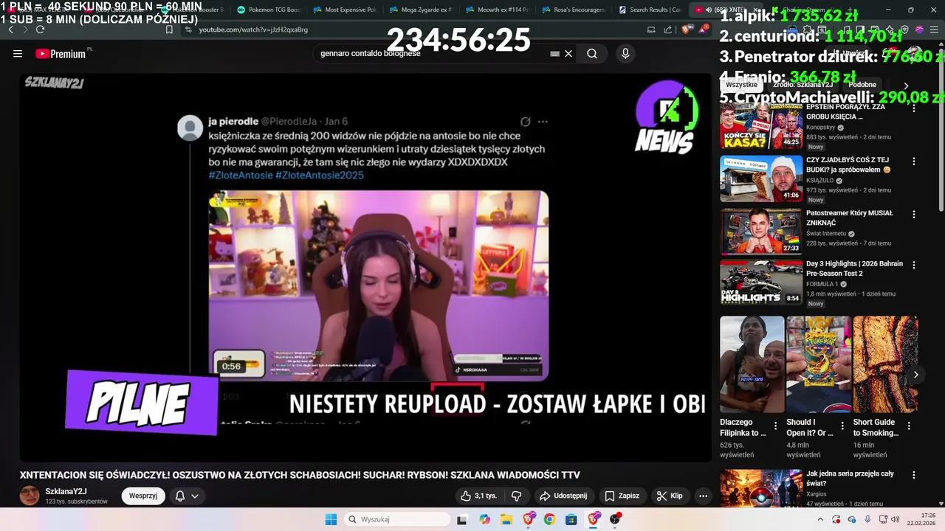Open the on-screen keyboard icon in search box
Viewport: 945px width, 531px height.
pyautogui.click(x=554, y=53)
